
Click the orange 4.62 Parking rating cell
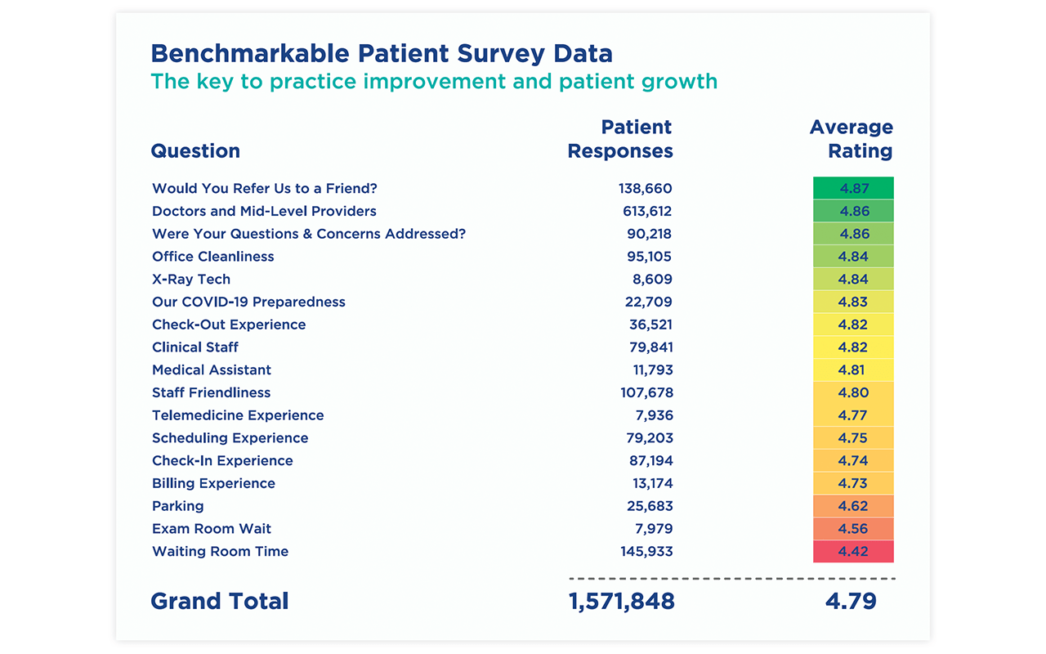(x=853, y=506)
